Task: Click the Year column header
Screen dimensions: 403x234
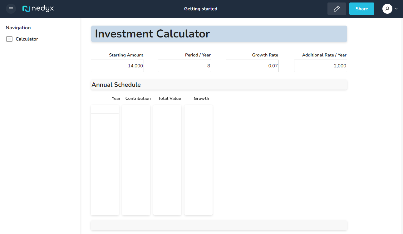Action: pyautogui.click(x=116, y=98)
